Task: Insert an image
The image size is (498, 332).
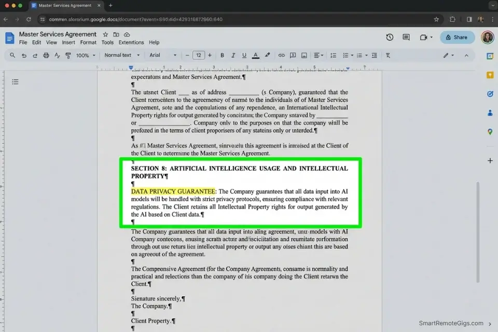Action: pyautogui.click(x=304, y=56)
